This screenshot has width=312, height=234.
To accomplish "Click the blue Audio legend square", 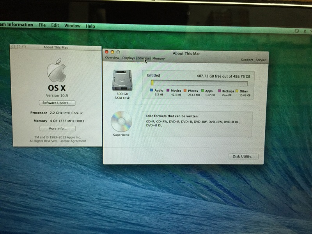I will tap(152, 90).
